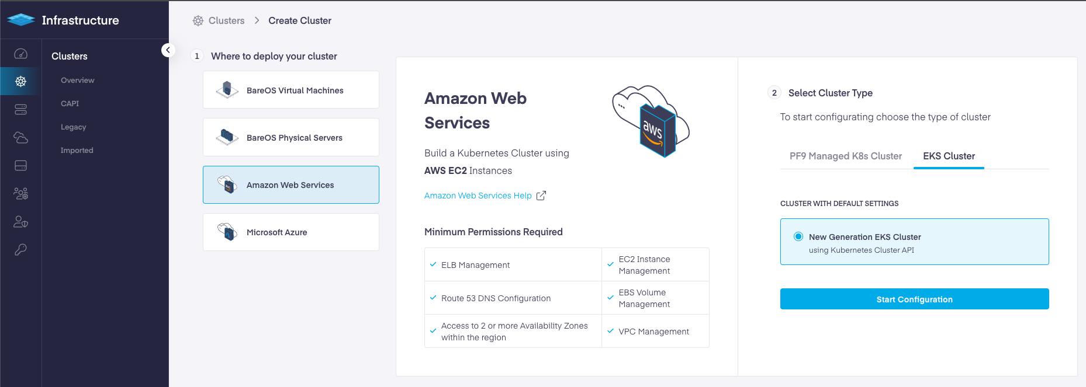The height and width of the screenshot is (387, 1086).
Task: Open the storage drive icon in sidebar
Action: (20, 166)
